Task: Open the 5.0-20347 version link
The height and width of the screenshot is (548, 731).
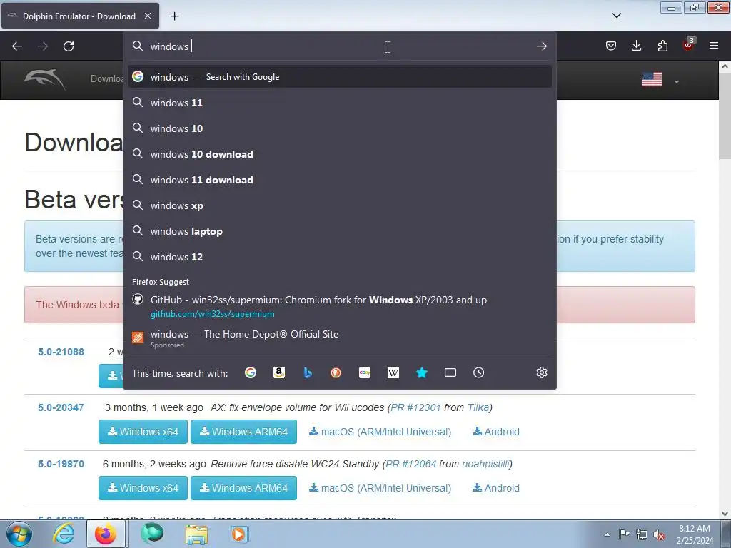Action: pyautogui.click(x=61, y=407)
